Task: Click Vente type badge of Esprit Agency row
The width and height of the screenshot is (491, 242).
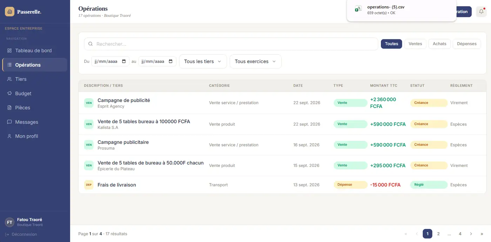Action: pos(350,103)
